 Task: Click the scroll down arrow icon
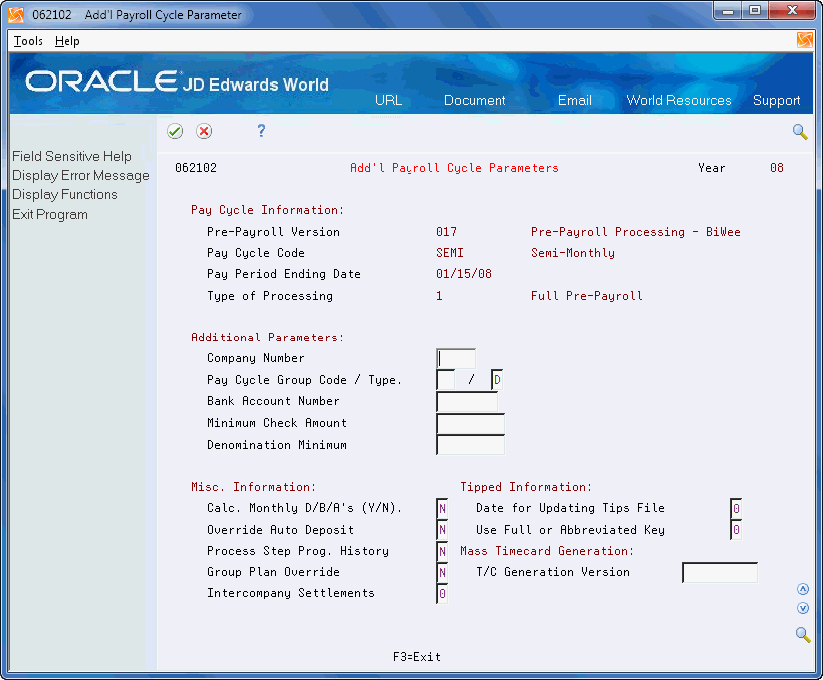click(x=803, y=608)
